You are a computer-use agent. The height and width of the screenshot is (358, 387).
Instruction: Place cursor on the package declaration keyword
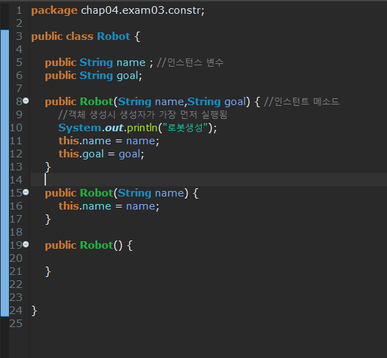54,10
